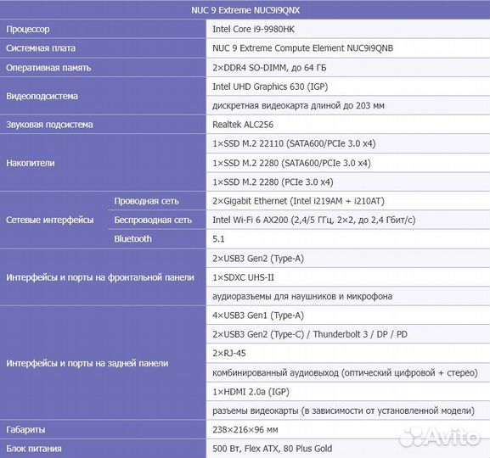
Task: Click '2×Gigabit Ethernet (Intel i219AM + i210AT)' value
Action: (348, 201)
